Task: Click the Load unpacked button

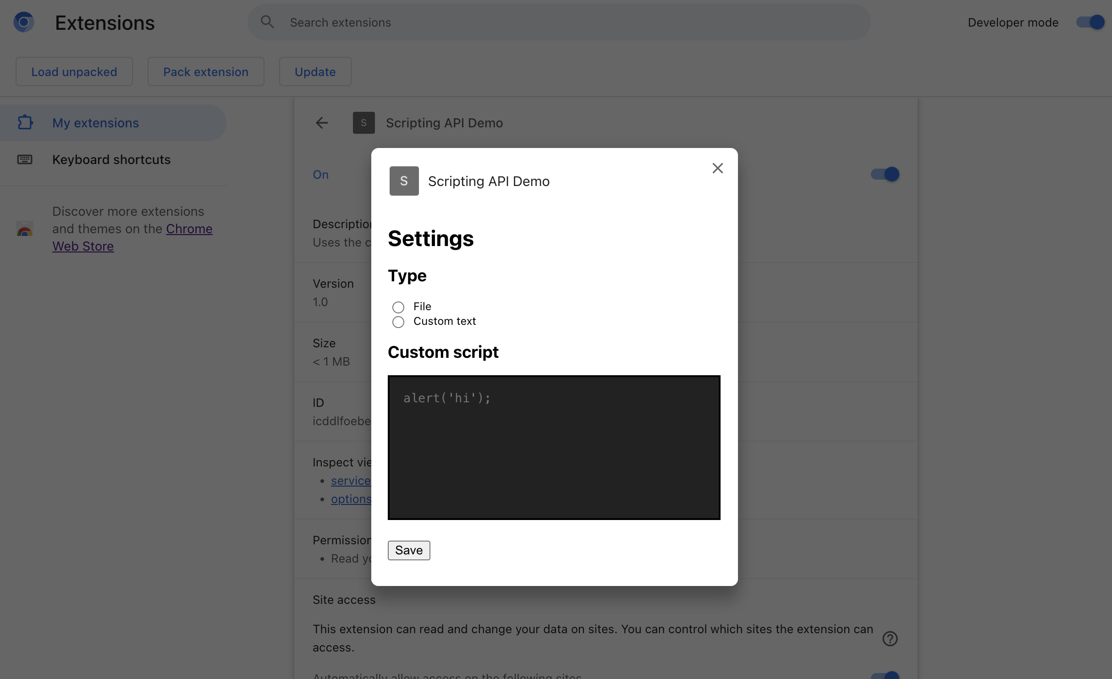Action: 74,71
